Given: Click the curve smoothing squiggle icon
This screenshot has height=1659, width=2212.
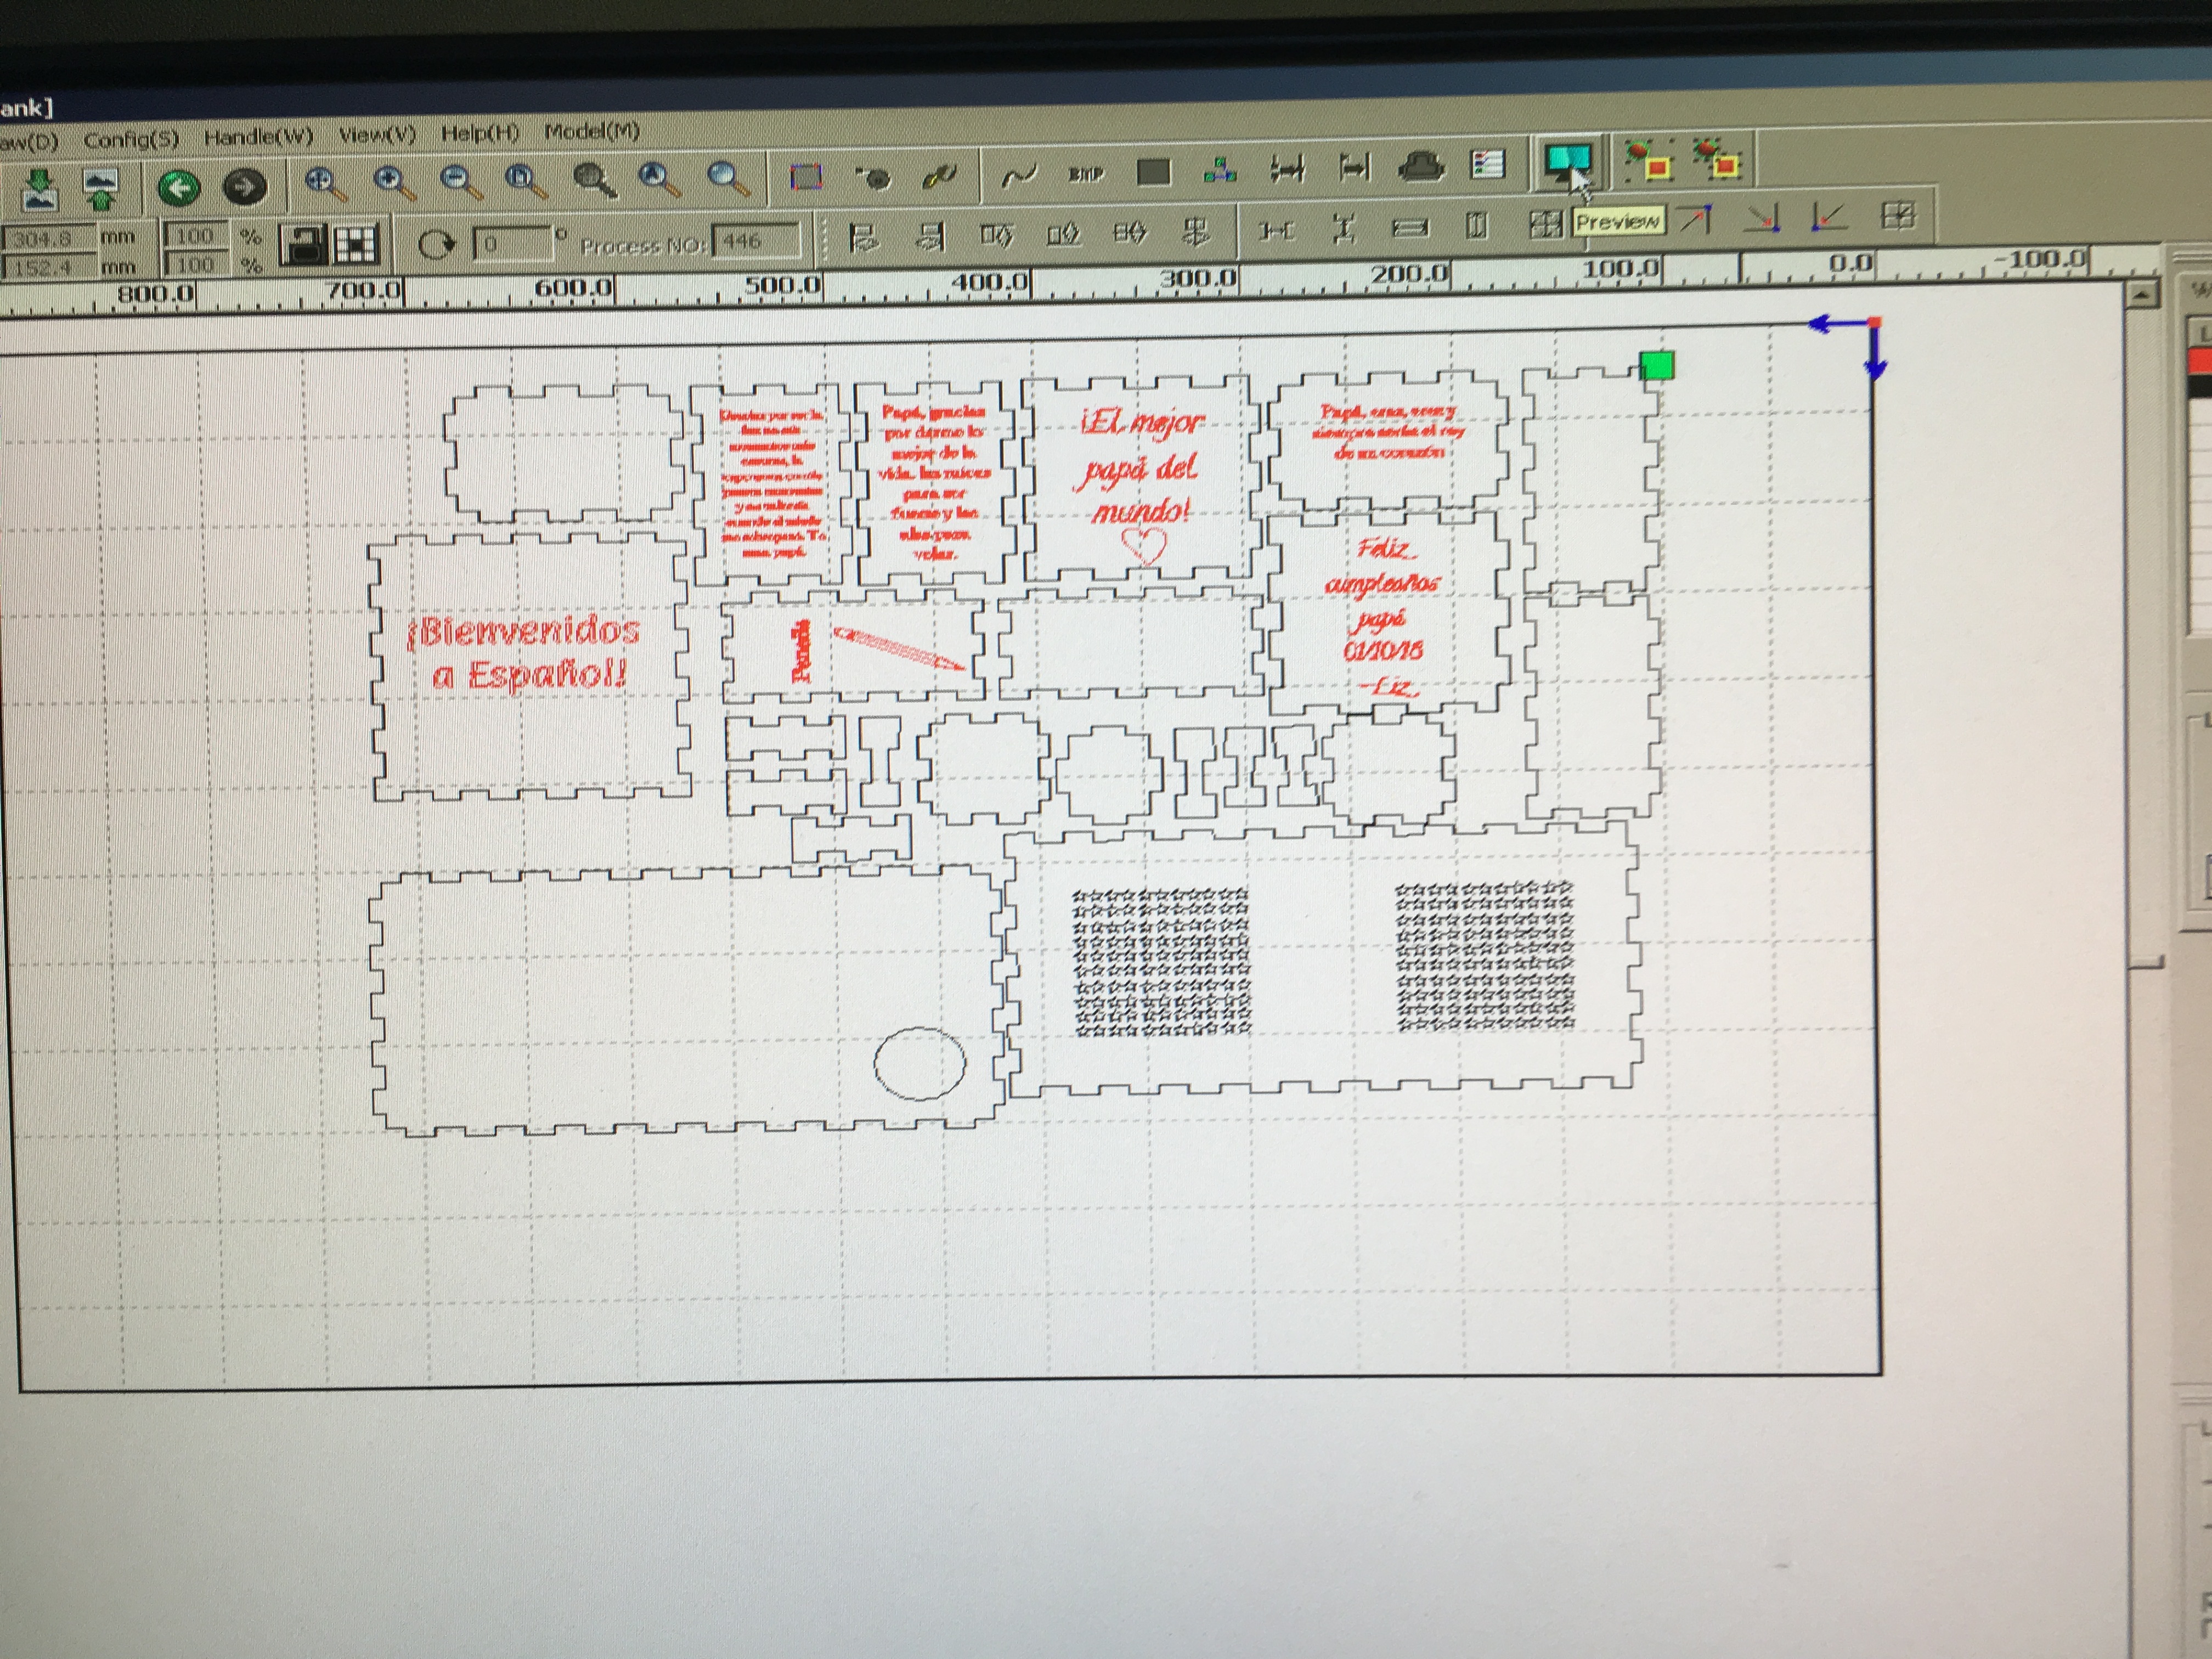Looking at the screenshot, I should click(x=1019, y=175).
